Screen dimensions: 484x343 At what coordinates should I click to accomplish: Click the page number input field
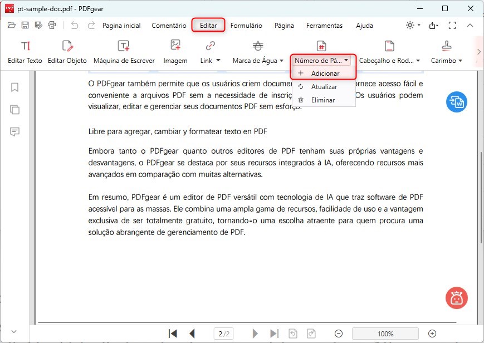pos(223,333)
